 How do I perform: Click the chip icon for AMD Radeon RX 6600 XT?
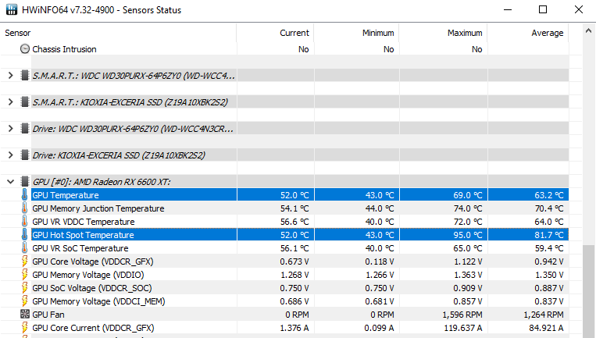(25, 182)
